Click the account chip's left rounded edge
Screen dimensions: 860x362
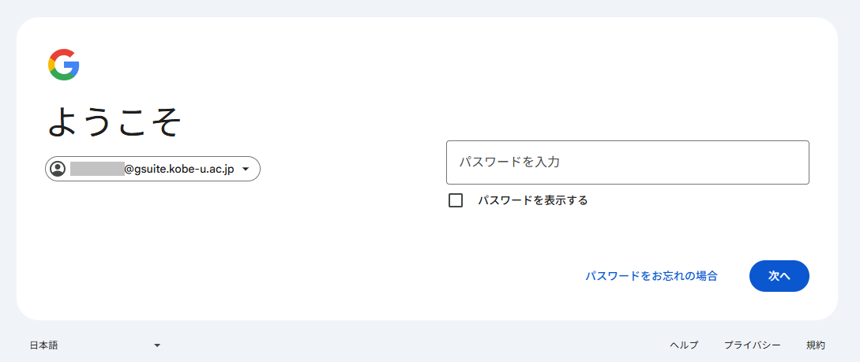point(48,169)
